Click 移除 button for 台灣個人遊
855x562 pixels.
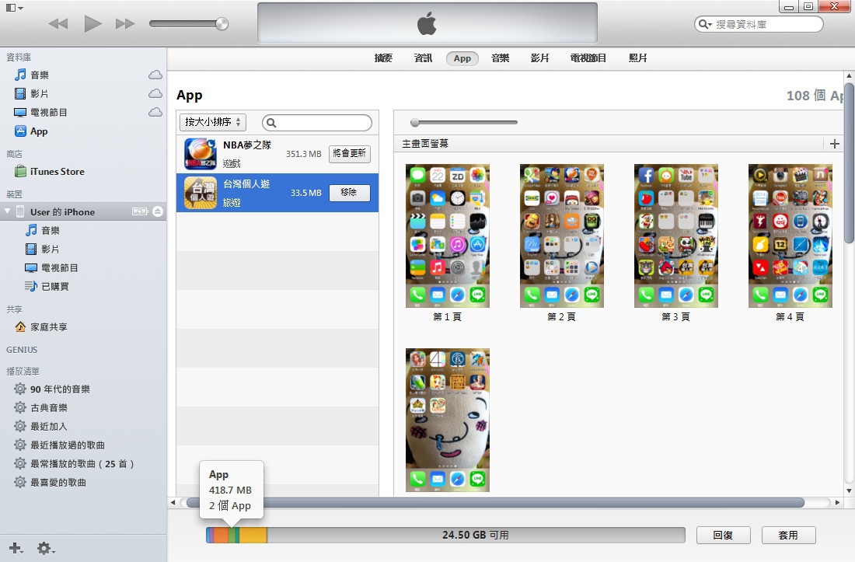pyautogui.click(x=350, y=193)
